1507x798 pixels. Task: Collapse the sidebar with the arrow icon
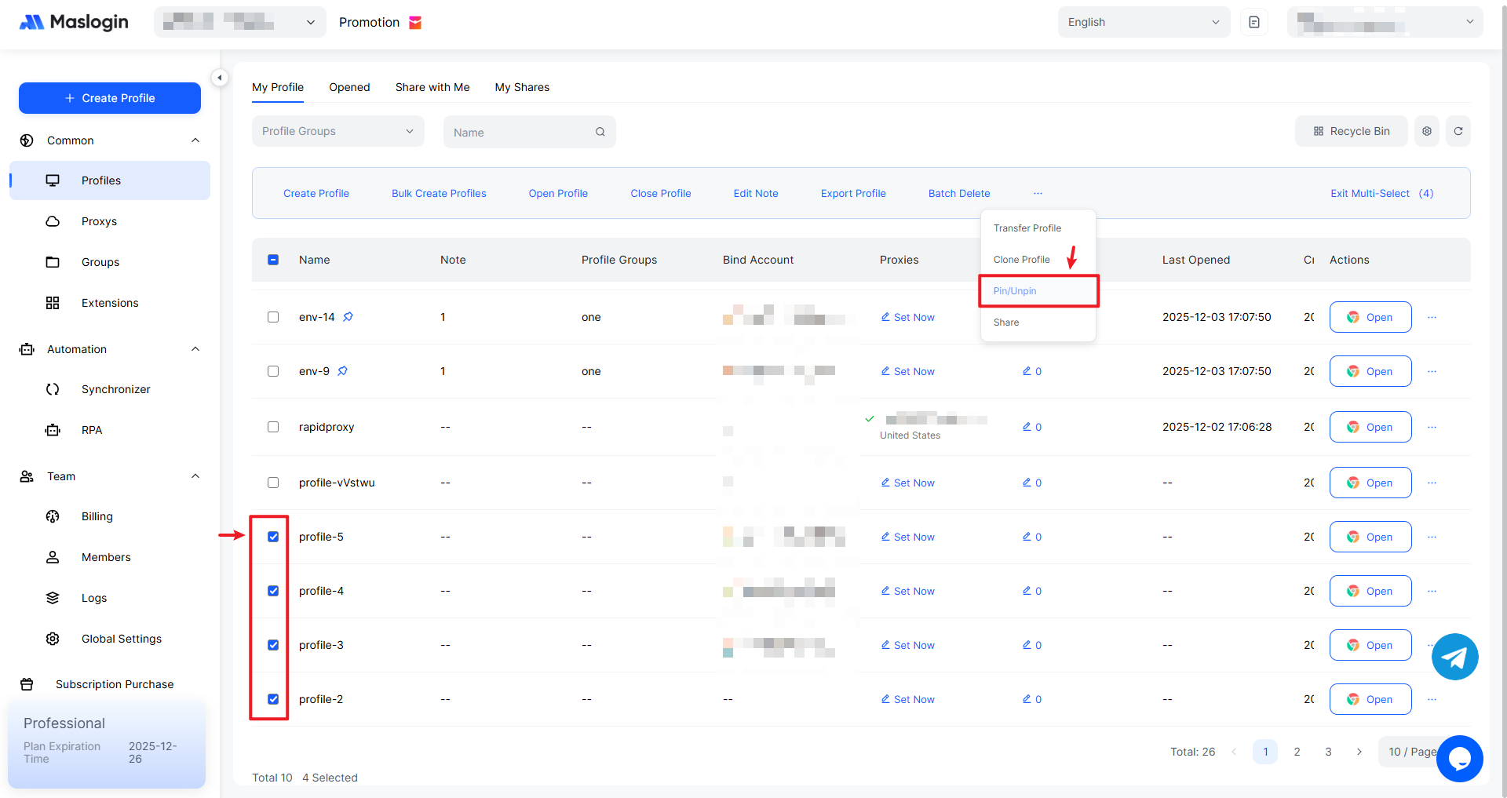(x=220, y=78)
